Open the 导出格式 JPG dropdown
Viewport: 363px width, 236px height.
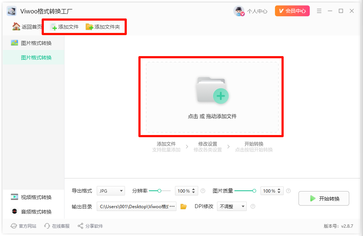[110, 191]
